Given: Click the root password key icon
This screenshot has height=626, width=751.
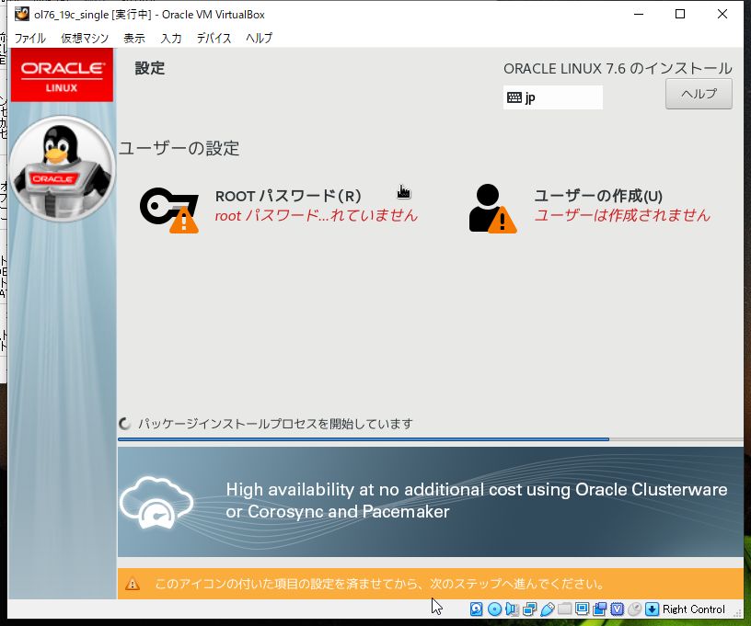Looking at the screenshot, I should click(169, 210).
